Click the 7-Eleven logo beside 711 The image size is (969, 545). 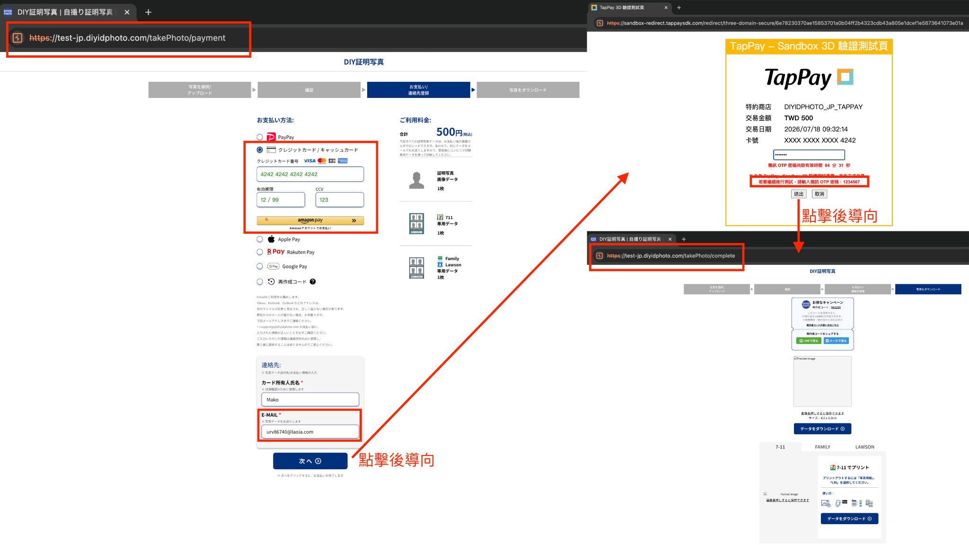[x=440, y=218]
